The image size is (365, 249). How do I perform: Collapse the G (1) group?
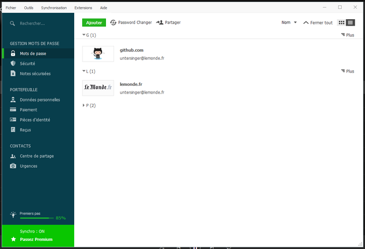coord(89,35)
